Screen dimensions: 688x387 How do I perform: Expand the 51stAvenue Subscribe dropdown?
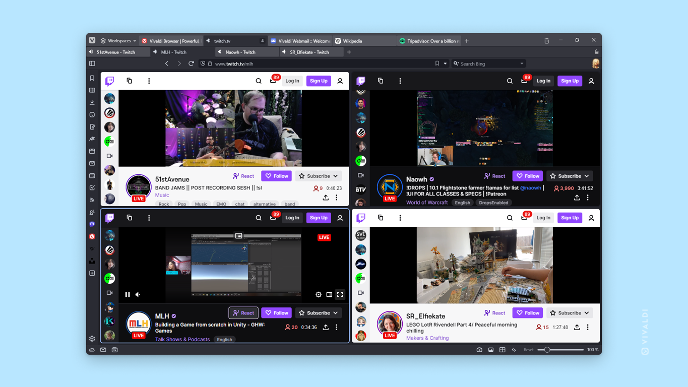click(x=319, y=176)
